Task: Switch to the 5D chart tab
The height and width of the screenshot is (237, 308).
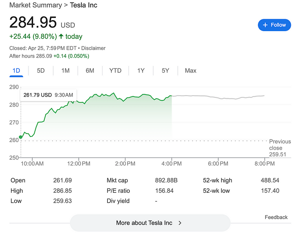Action: (x=41, y=71)
